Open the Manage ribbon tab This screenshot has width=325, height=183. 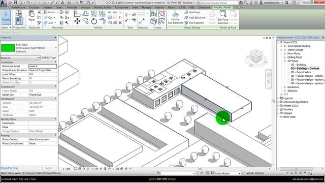146,7
